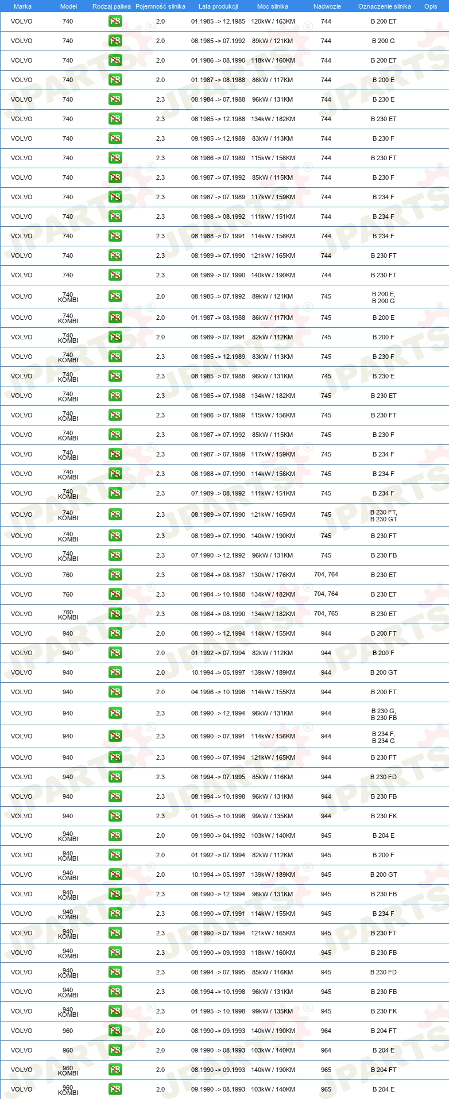Click fuel icon in 760 130kW / 176KM row
The height and width of the screenshot is (1099, 449).
(115, 575)
